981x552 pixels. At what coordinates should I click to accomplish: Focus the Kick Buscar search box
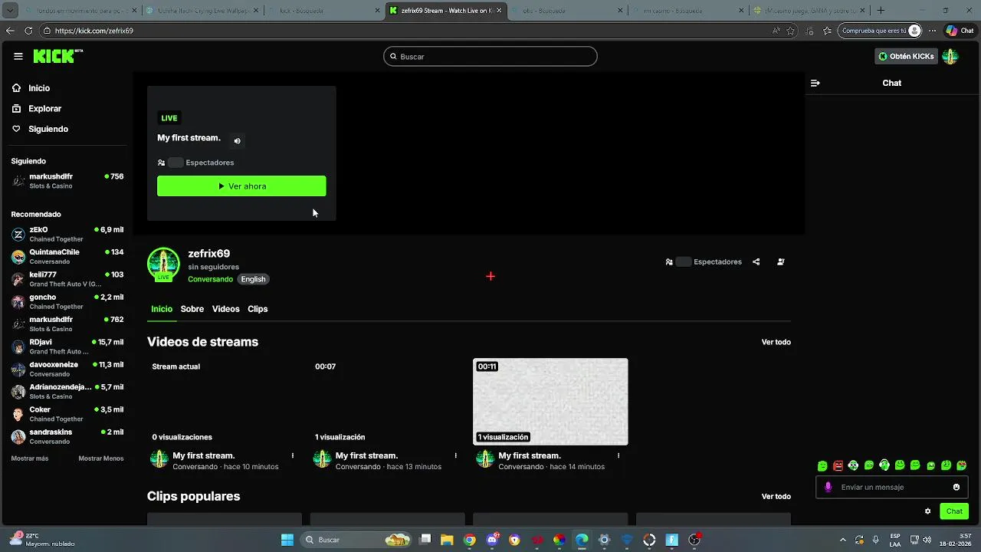point(490,56)
